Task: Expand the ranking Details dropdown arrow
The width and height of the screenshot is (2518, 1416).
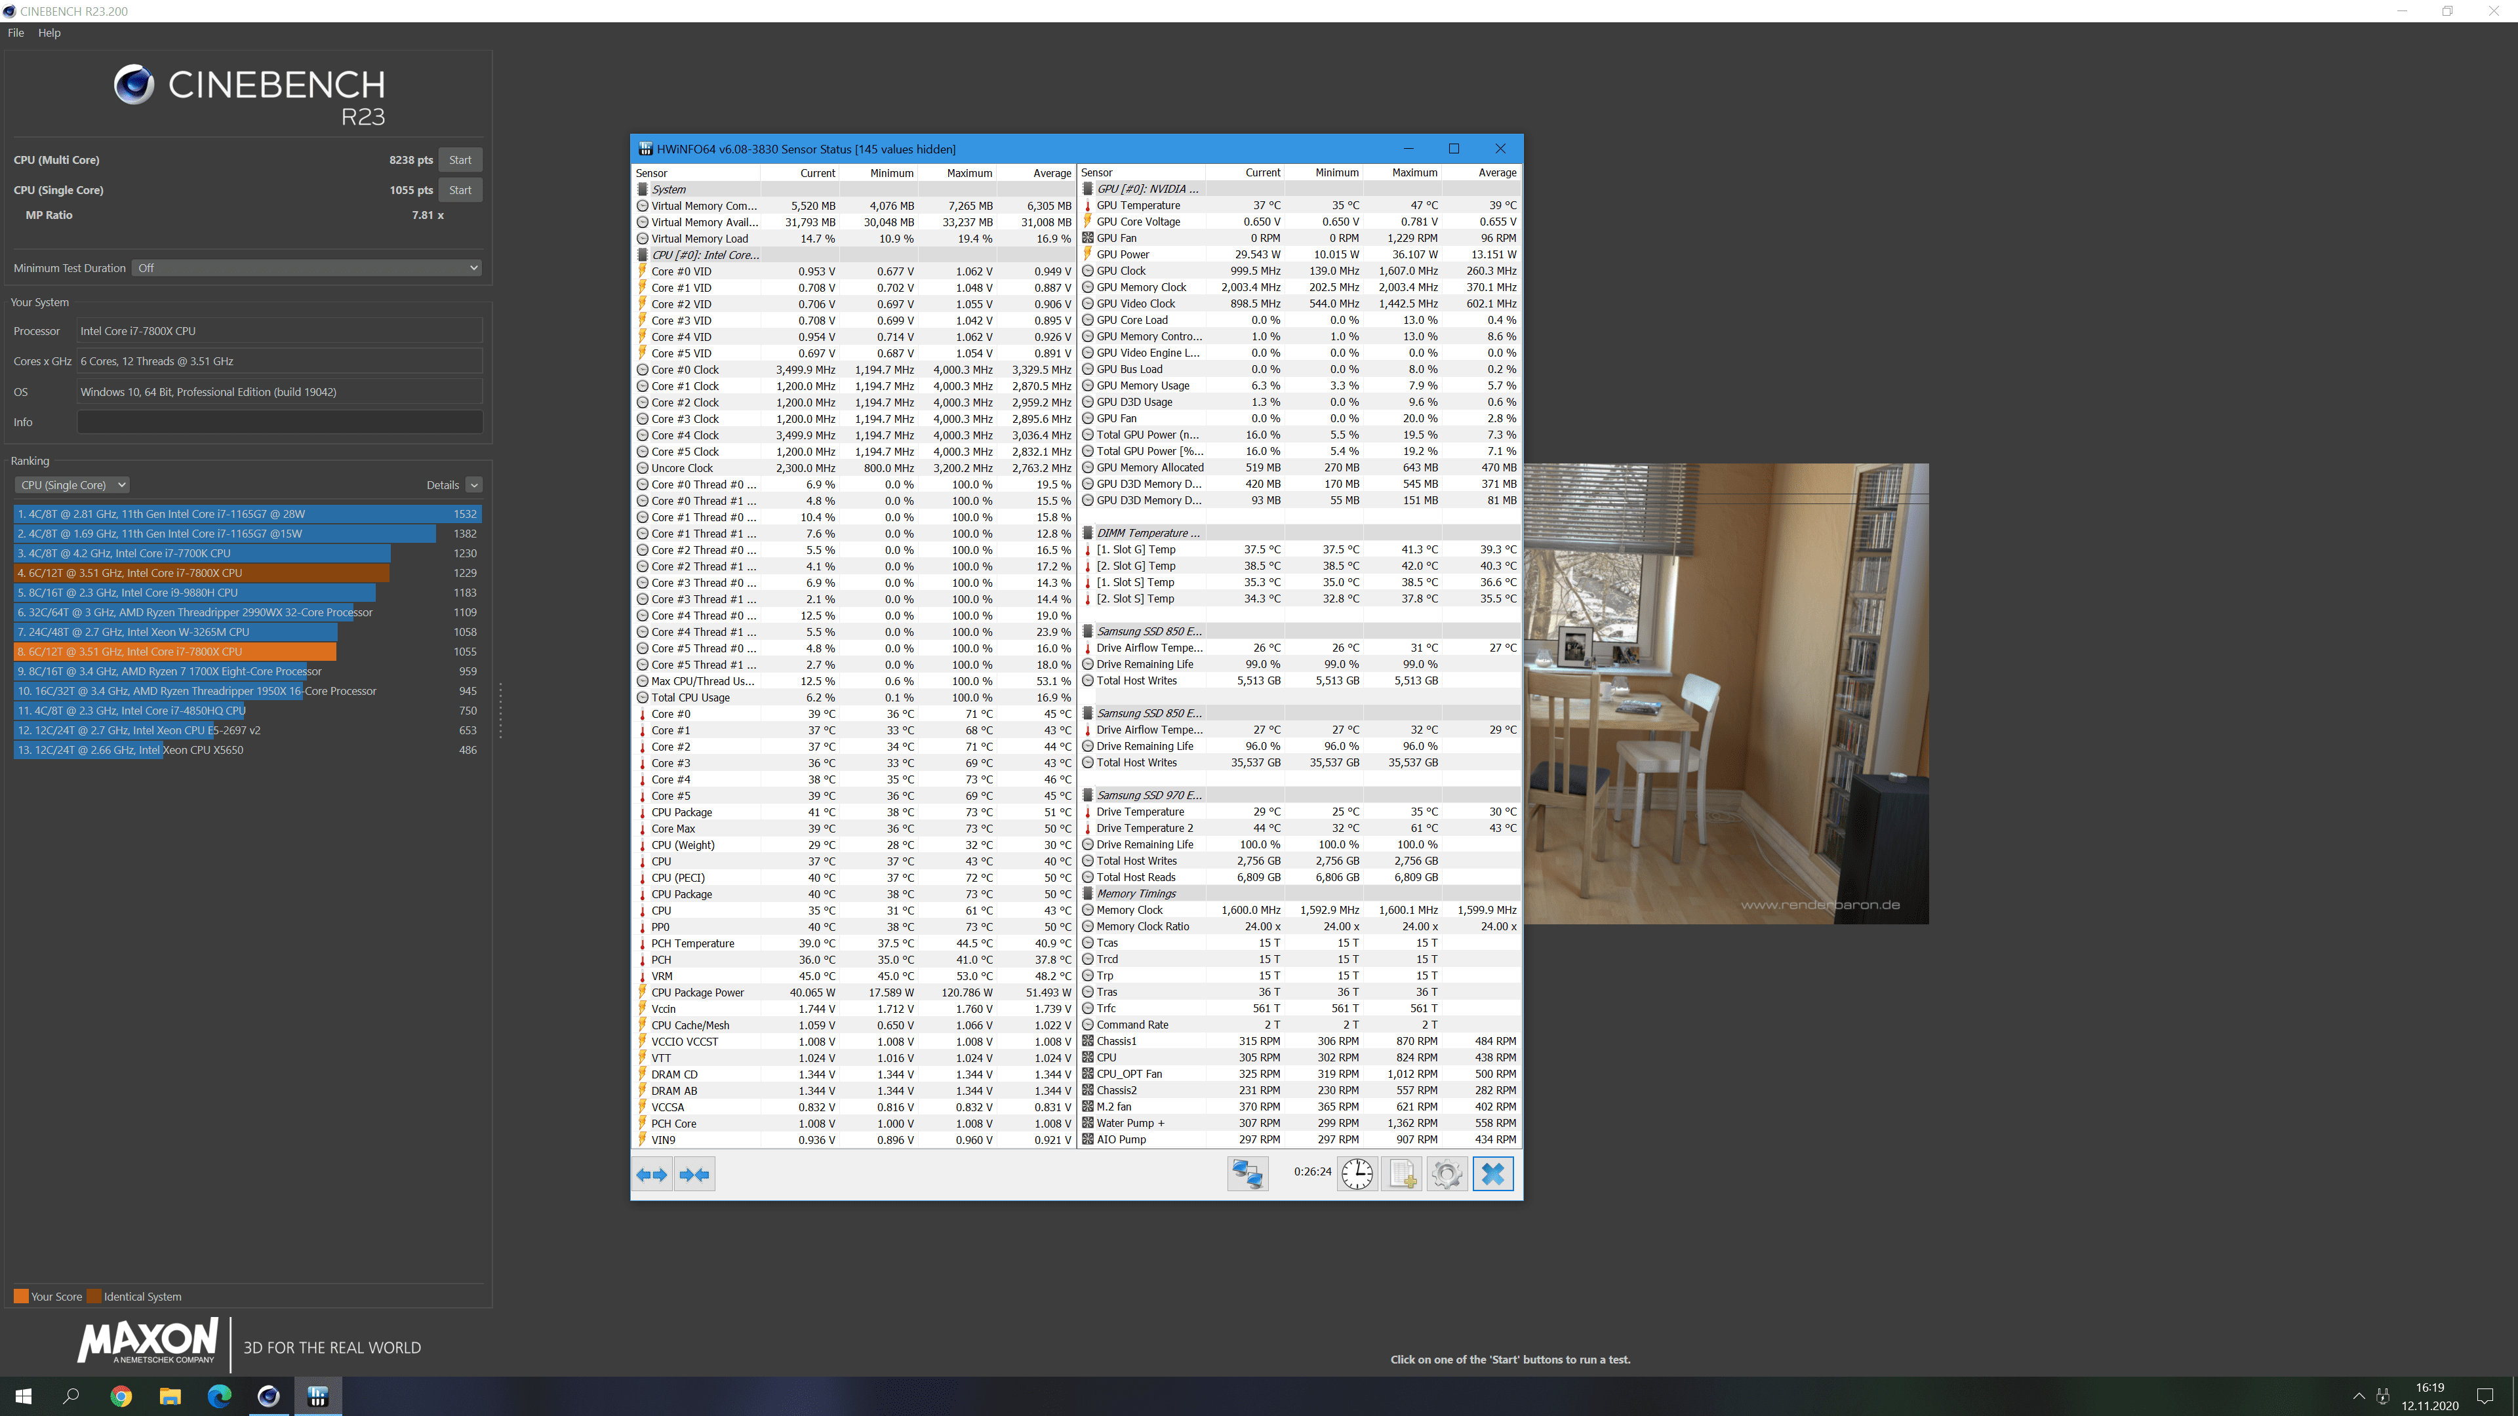Action: click(x=474, y=484)
